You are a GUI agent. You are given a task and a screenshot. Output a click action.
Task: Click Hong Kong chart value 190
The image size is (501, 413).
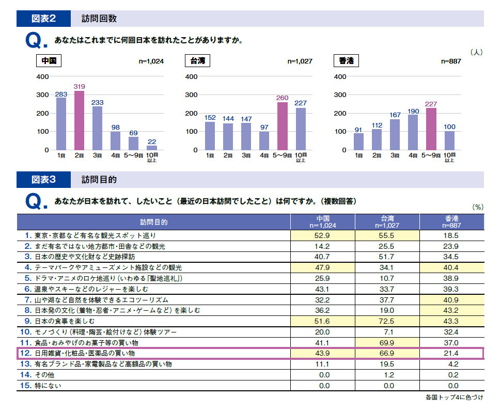point(413,111)
